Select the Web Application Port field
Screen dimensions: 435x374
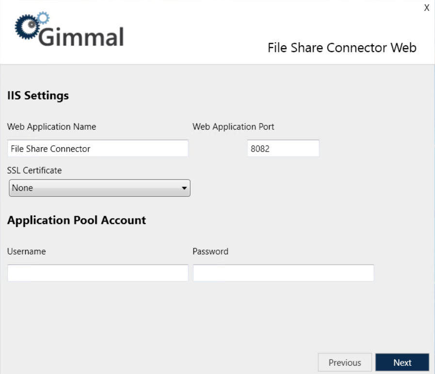pos(283,148)
